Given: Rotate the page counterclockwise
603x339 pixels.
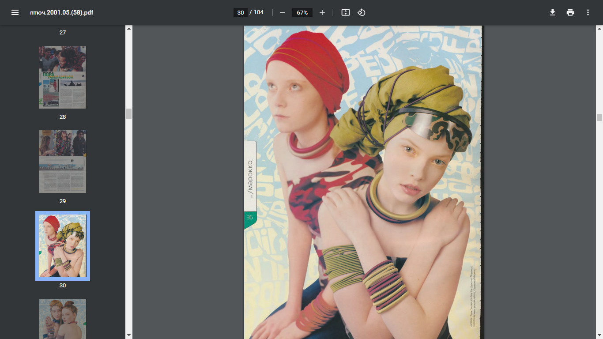Looking at the screenshot, I should point(362,12).
